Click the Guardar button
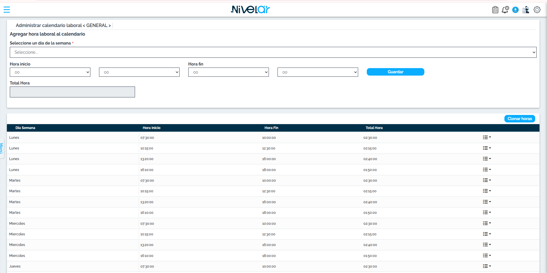Image resolution: width=547 pixels, height=273 pixels. 396,72
